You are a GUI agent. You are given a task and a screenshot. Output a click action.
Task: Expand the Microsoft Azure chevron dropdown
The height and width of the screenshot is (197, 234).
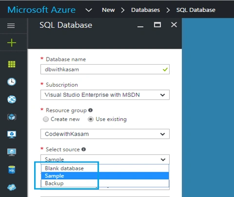pos(89,10)
